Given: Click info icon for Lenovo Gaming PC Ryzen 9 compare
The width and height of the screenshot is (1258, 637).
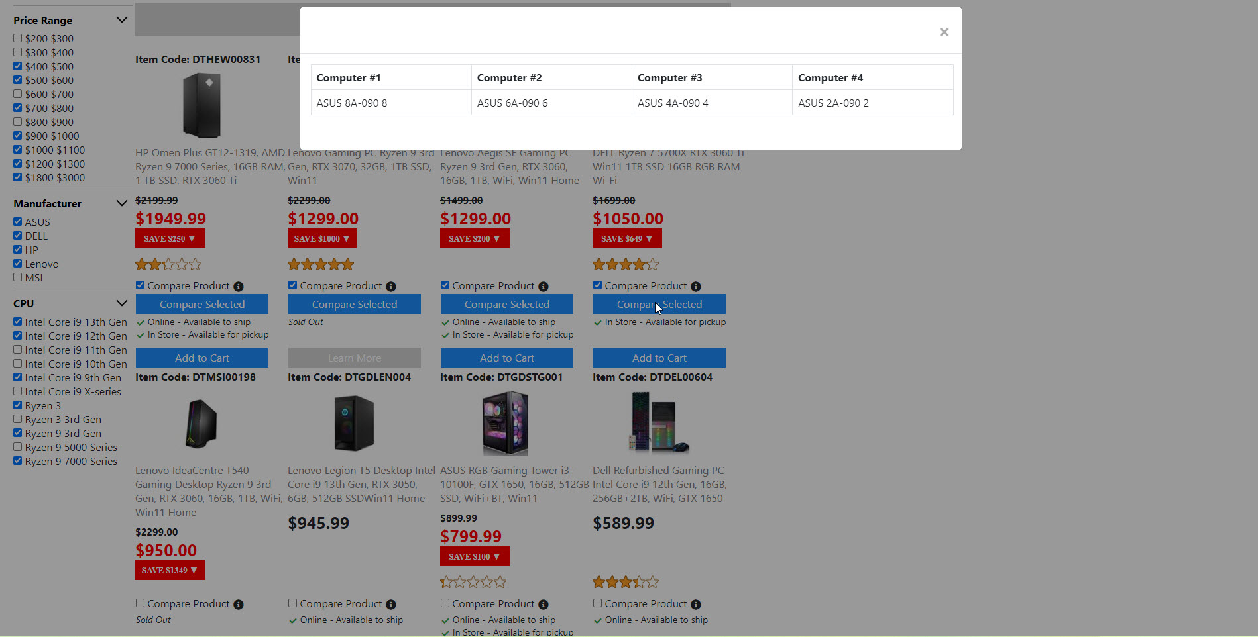Looking at the screenshot, I should tap(391, 287).
